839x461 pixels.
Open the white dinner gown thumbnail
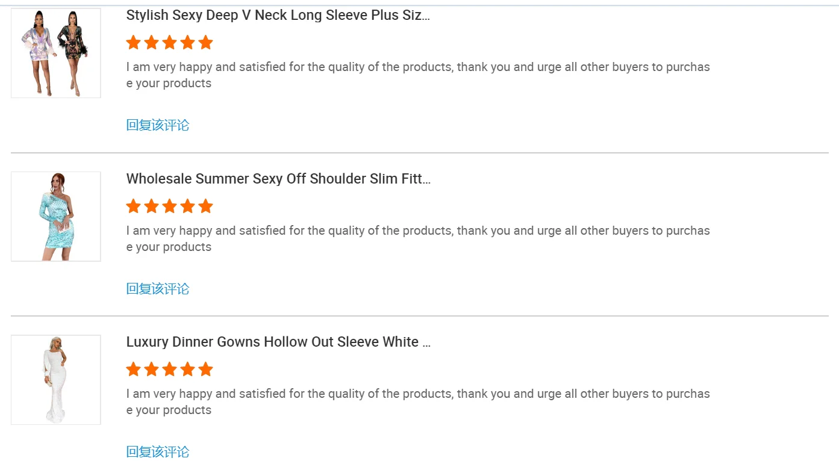point(56,380)
